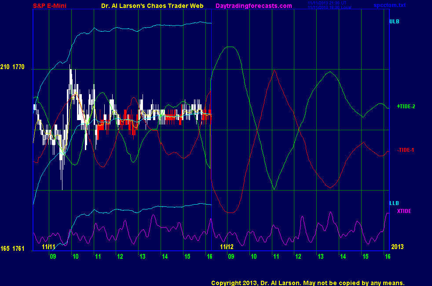
Task: Click the spcctom.txt file name
Action: tap(390, 5)
